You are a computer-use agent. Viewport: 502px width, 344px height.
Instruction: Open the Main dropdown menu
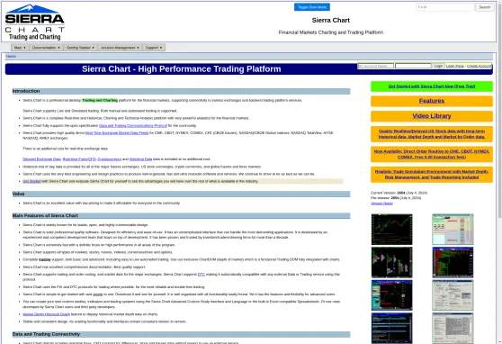click(x=20, y=48)
